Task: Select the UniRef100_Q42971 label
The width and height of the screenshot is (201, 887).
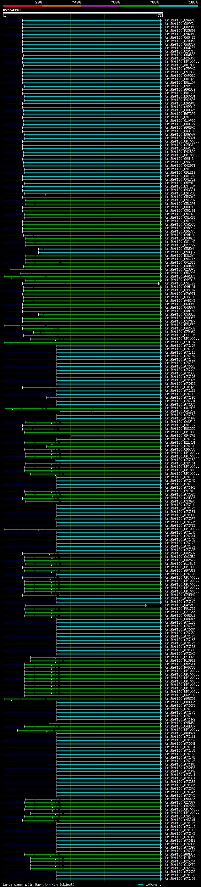Action: click(x=180, y=166)
